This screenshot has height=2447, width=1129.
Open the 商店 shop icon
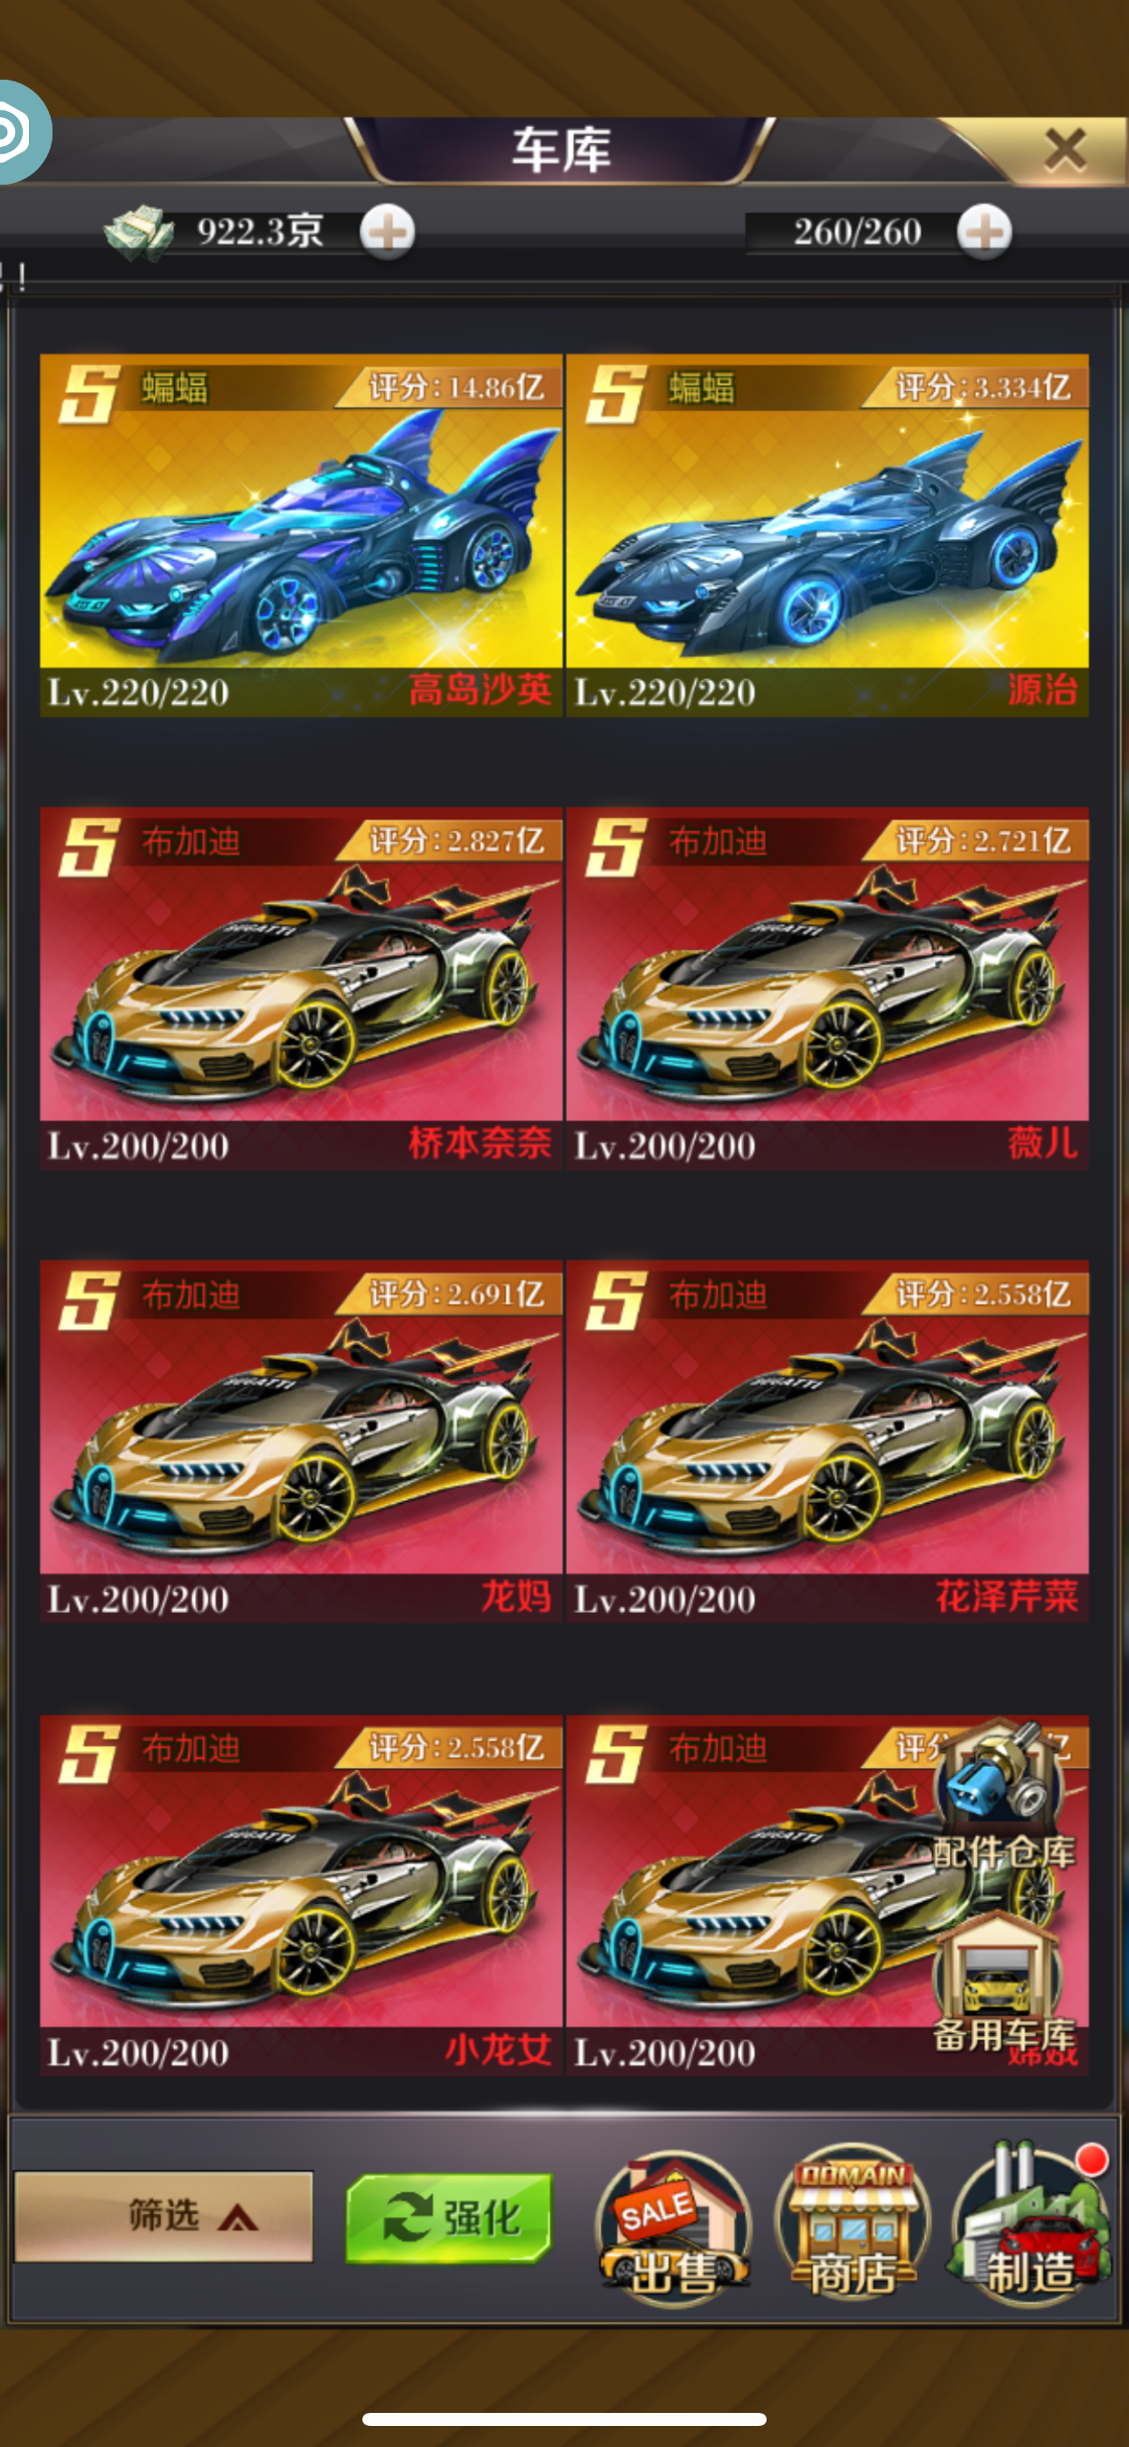pyautogui.click(x=852, y=2223)
